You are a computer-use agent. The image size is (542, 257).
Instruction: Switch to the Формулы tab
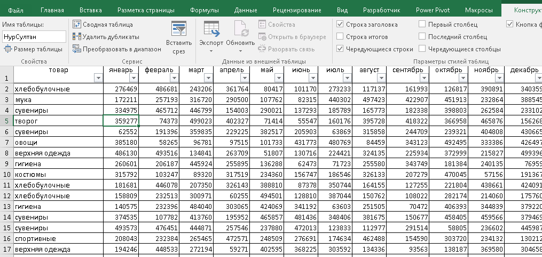(205, 10)
